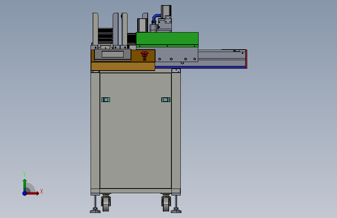Click the green Y axis arrow of the triad
337x218 pixels.
pos(24,185)
